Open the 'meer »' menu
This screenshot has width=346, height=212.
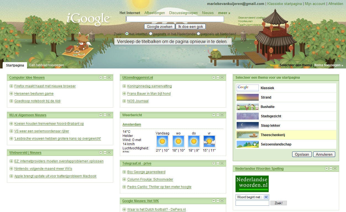point(224,13)
